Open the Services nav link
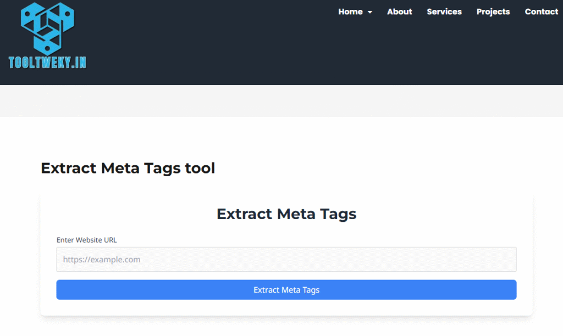Screen dimensions: 563x336 (444, 12)
